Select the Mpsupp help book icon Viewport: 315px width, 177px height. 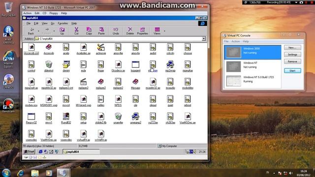point(135,84)
